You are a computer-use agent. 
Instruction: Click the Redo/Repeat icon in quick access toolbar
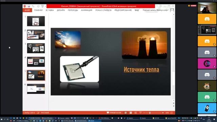pos(38,6)
